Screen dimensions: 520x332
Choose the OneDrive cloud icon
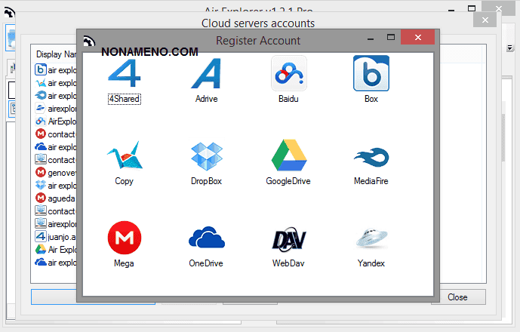[207, 238]
